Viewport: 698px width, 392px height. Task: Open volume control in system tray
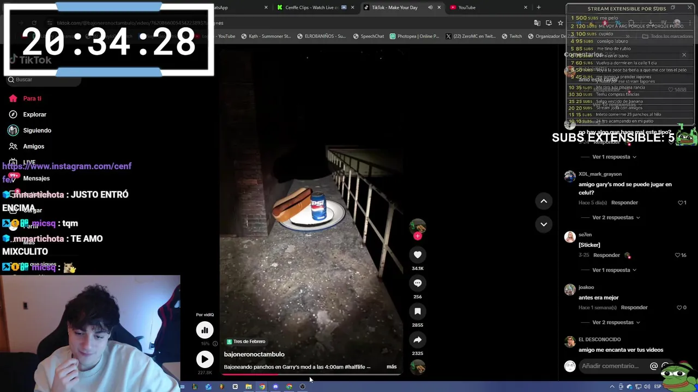pyautogui.click(x=646, y=387)
